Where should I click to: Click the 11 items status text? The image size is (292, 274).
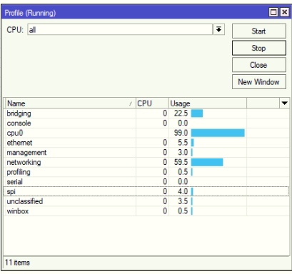17,263
